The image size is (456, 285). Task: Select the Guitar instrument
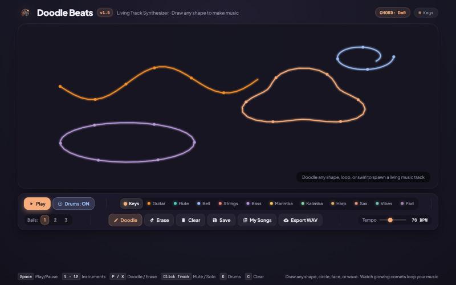pos(156,203)
